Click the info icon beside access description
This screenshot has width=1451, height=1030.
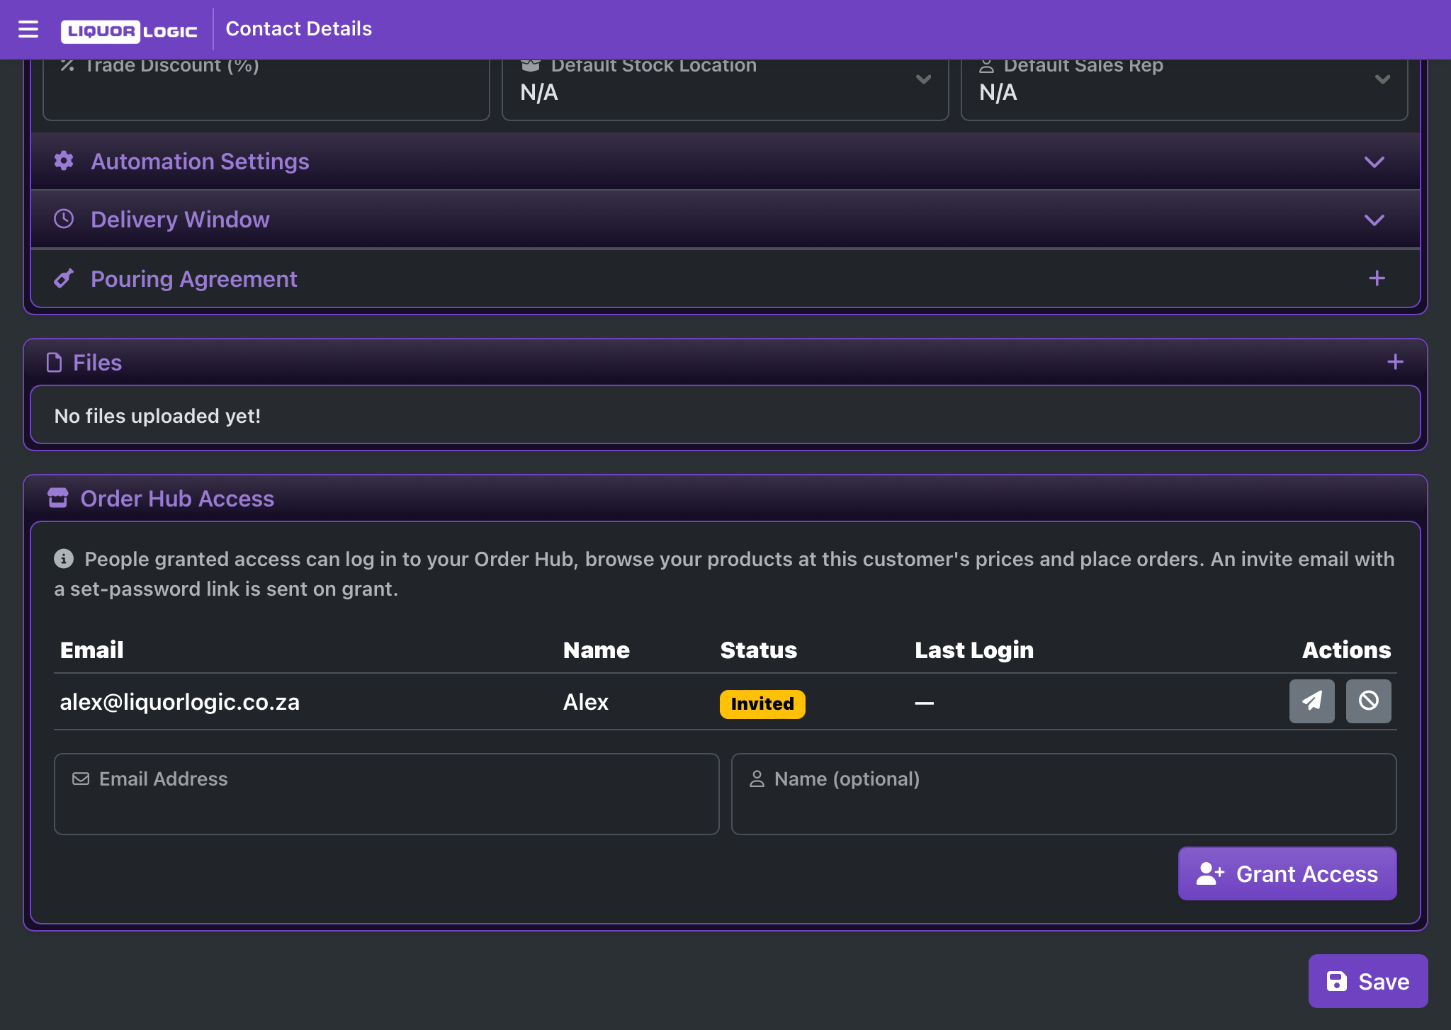(64, 559)
